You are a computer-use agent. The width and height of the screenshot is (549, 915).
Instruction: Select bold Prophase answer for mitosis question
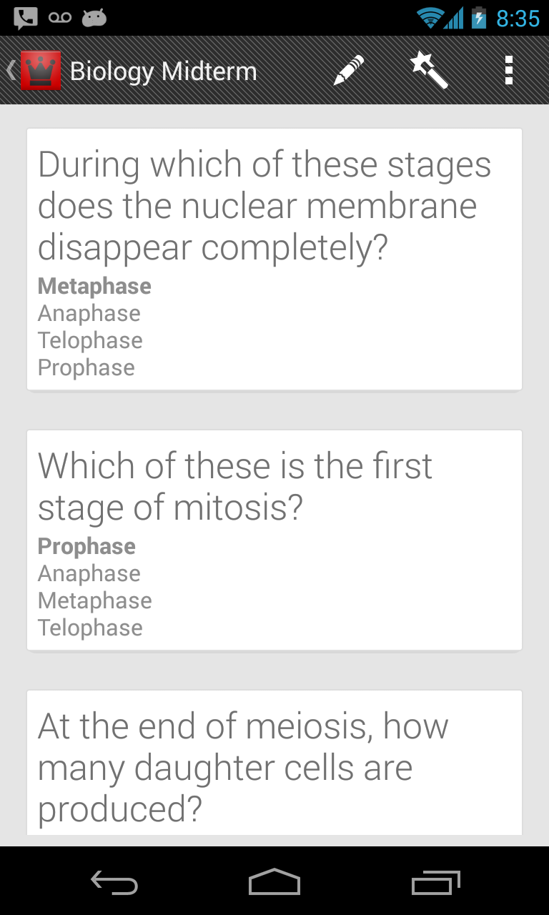pyautogui.click(x=86, y=546)
